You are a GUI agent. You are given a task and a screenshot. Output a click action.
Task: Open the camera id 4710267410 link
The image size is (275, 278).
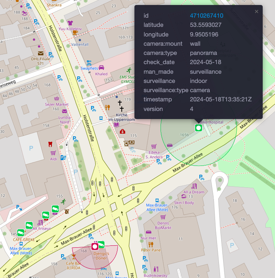coord(206,16)
